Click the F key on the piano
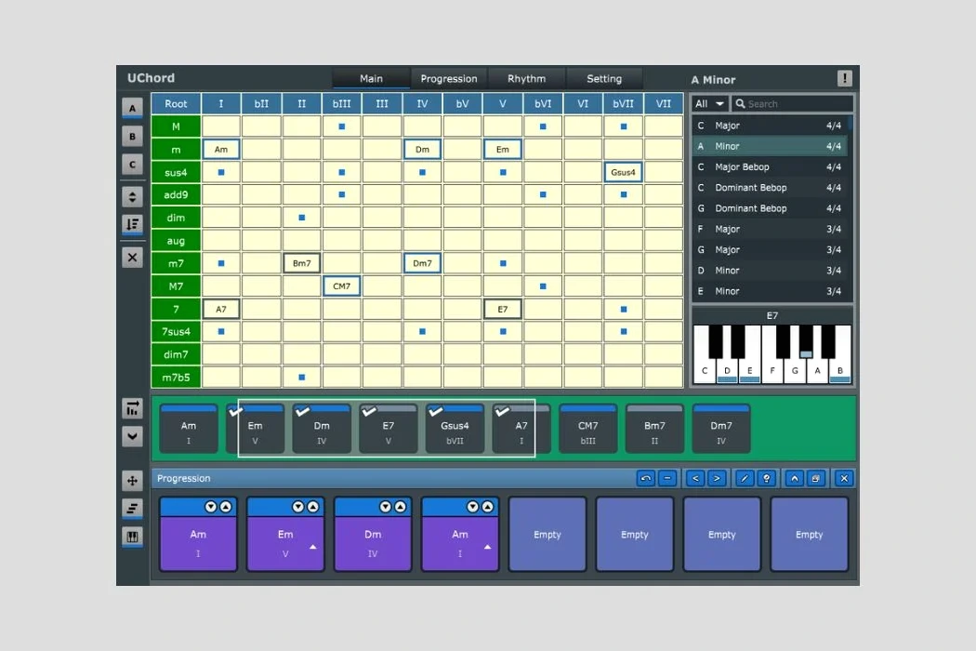Image resolution: width=976 pixels, height=651 pixels. point(772,353)
